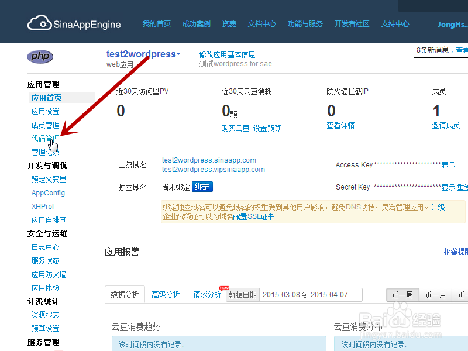Click the blue 绑定 button
The width and height of the screenshot is (468, 351).
coord(202,187)
